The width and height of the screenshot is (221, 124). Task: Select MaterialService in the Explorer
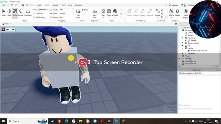pos(190,61)
